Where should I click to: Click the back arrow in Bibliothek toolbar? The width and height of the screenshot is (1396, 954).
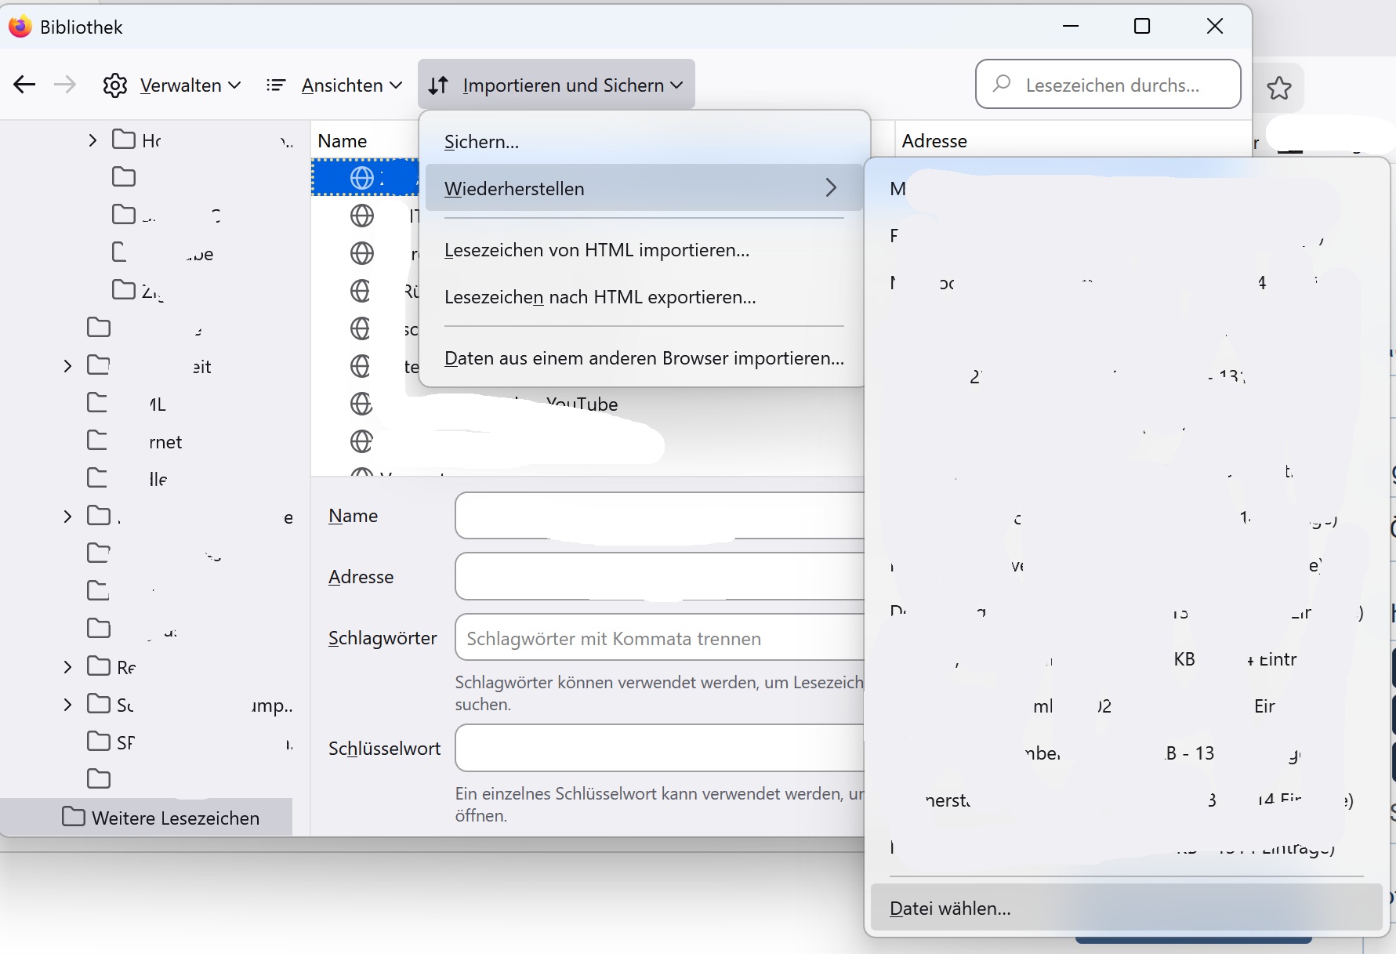pos(25,85)
